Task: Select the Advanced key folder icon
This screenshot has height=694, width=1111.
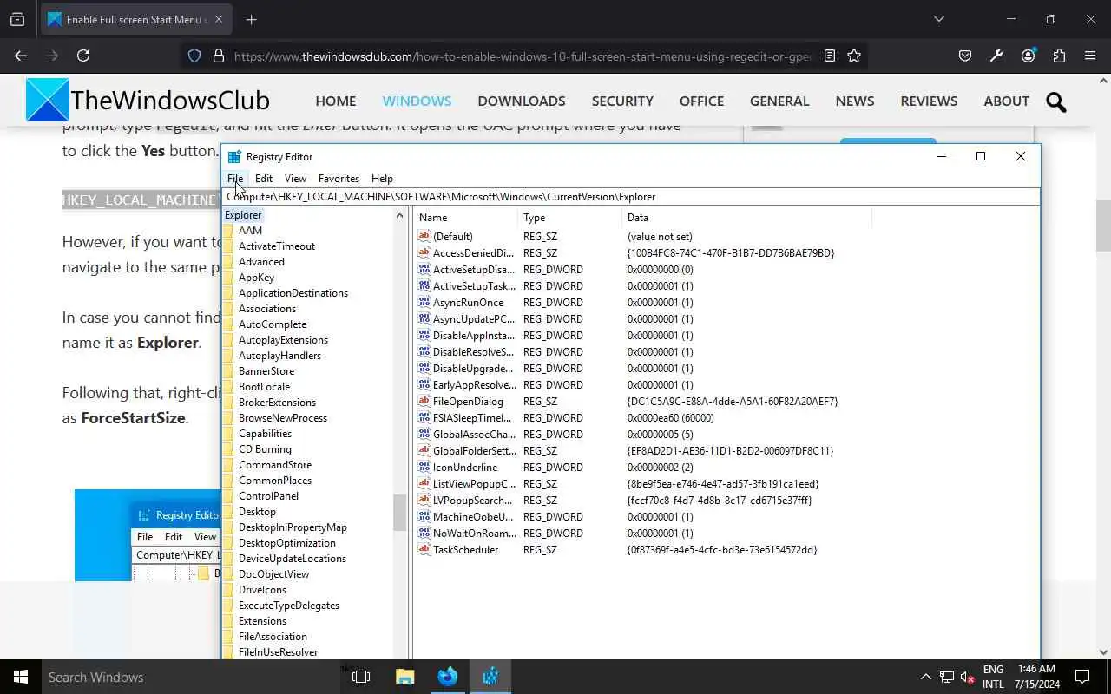Action: click(228, 262)
